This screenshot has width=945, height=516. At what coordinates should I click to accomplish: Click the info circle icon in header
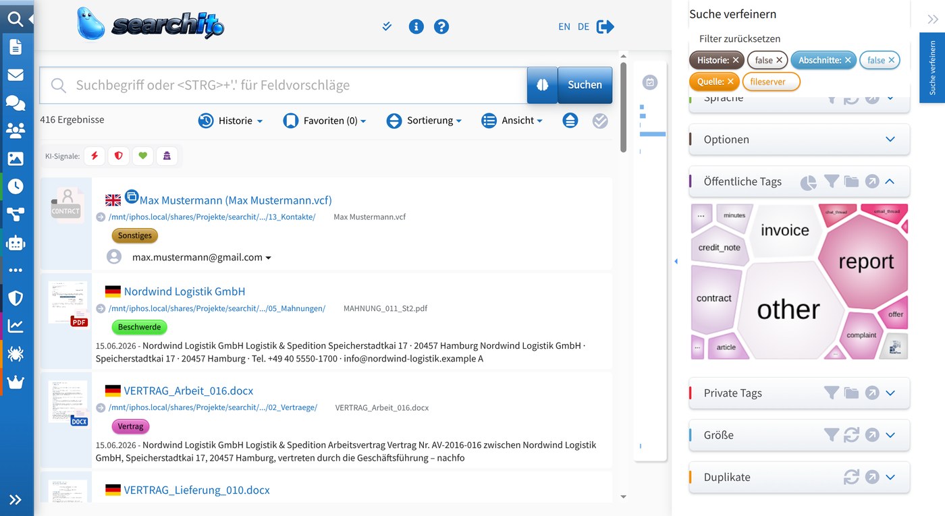click(x=416, y=27)
